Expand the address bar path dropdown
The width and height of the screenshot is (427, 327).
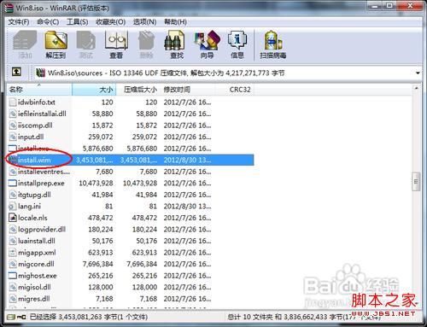tap(418, 73)
